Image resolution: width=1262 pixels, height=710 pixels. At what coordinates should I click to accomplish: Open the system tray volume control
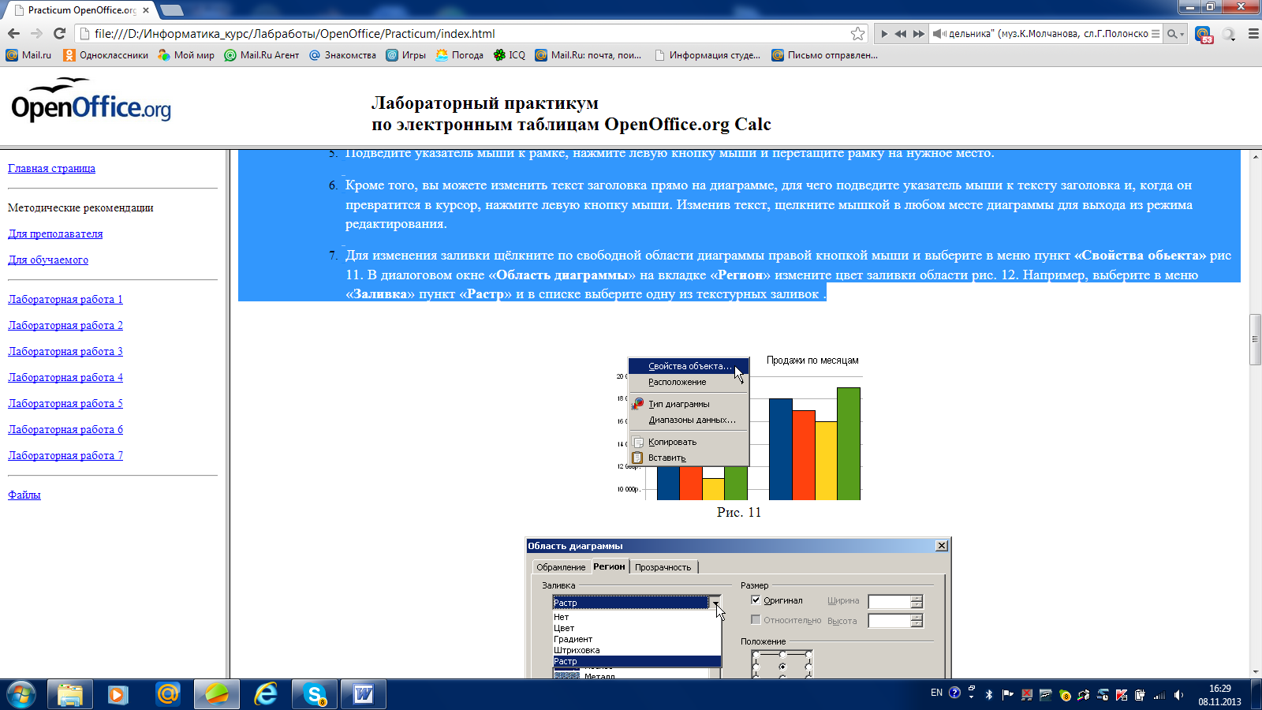pyautogui.click(x=1178, y=695)
